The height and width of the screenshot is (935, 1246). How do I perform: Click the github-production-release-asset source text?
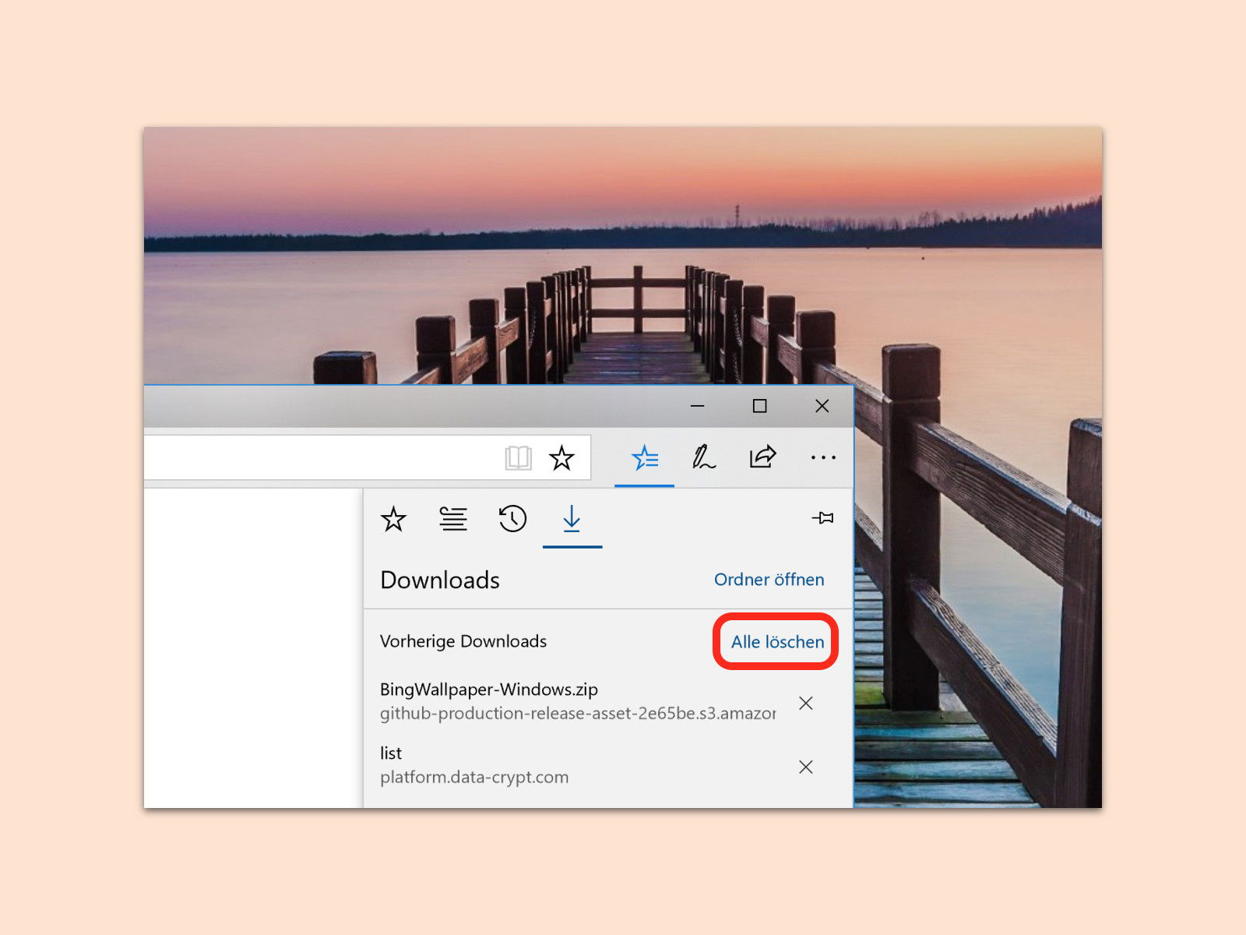578,714
